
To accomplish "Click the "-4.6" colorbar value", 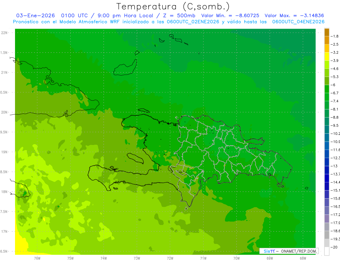I will [335, 69].
